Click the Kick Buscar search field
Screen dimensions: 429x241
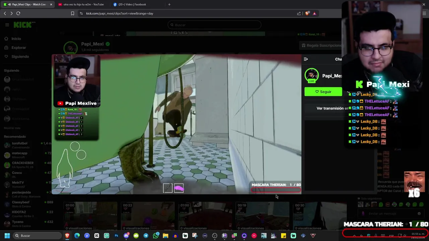[x=214, y=25]
